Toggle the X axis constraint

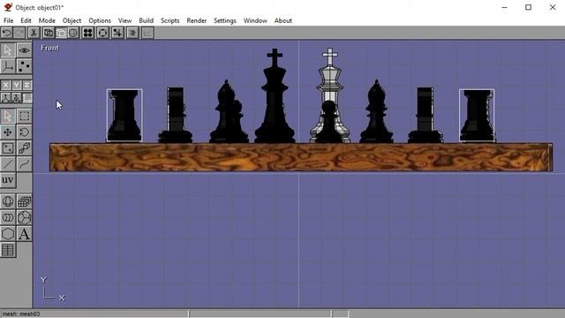pos(5,85)
